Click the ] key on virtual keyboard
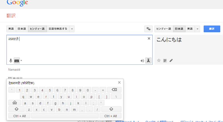Viewport: 223px width, 122px height. pyautogui.click(x=107, y=96)
